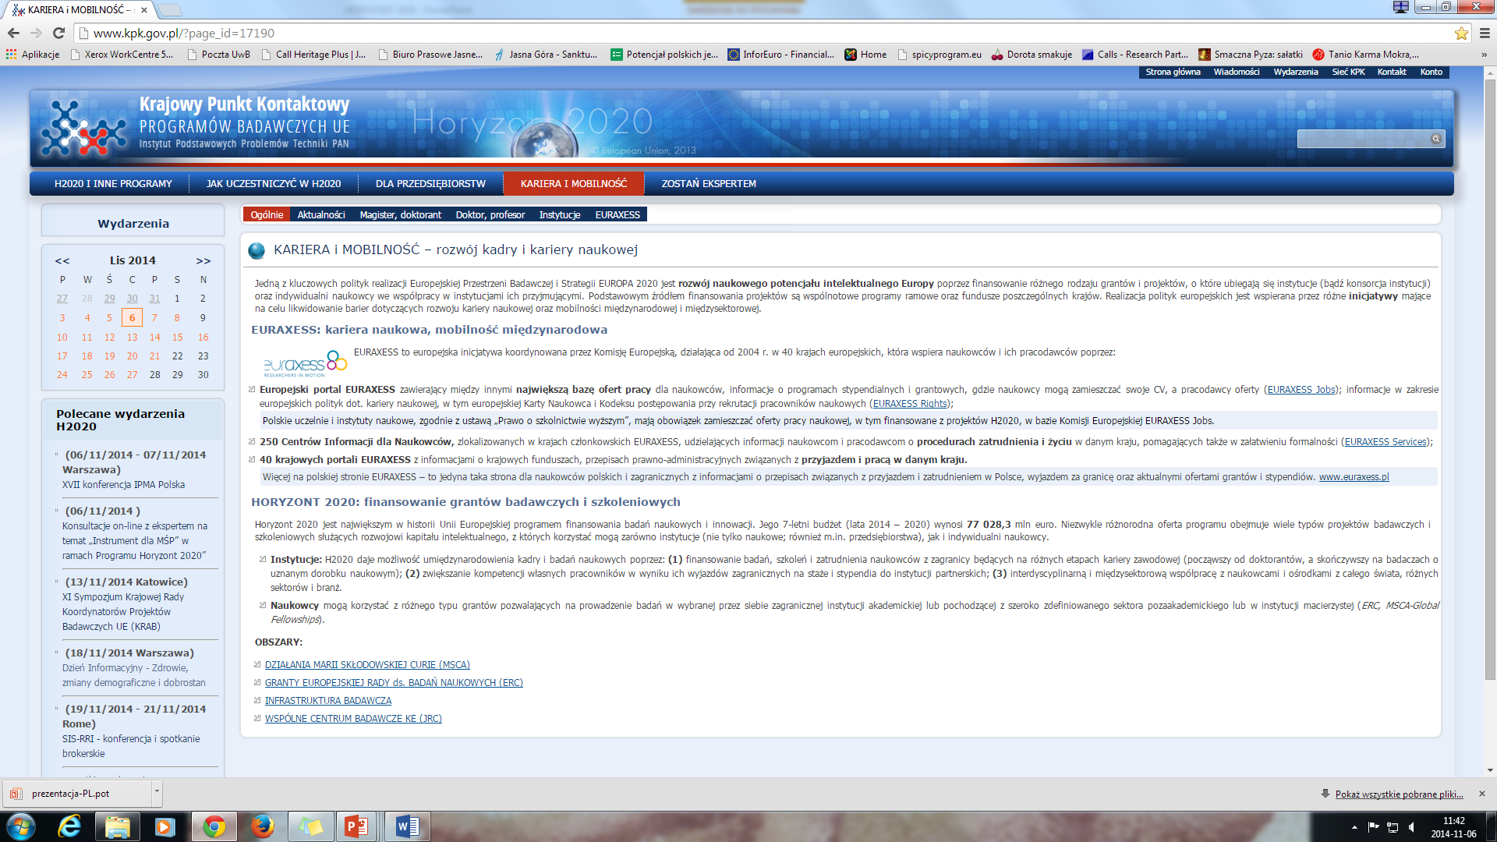Image resolution: width=1497 pixels, height=842 pixels.
Task: Open the new tab button
Action: pyautogui.click(x=170, y=10)
